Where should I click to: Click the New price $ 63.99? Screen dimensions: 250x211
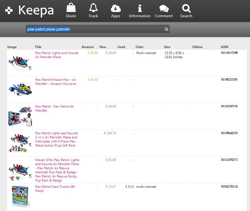click(111, 160)
